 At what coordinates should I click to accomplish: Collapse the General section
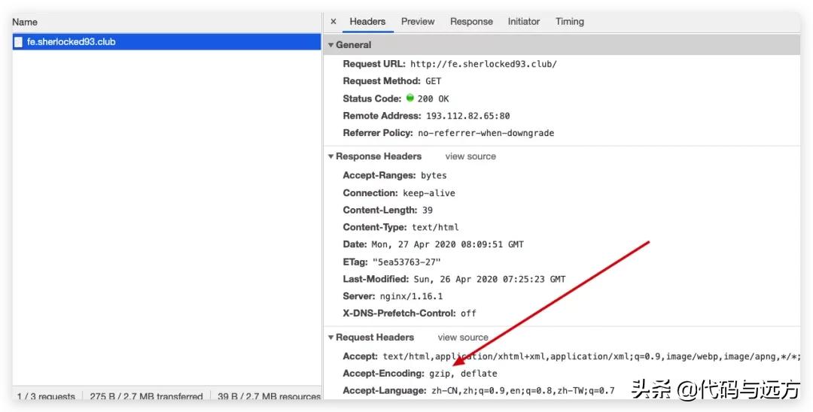330,45
